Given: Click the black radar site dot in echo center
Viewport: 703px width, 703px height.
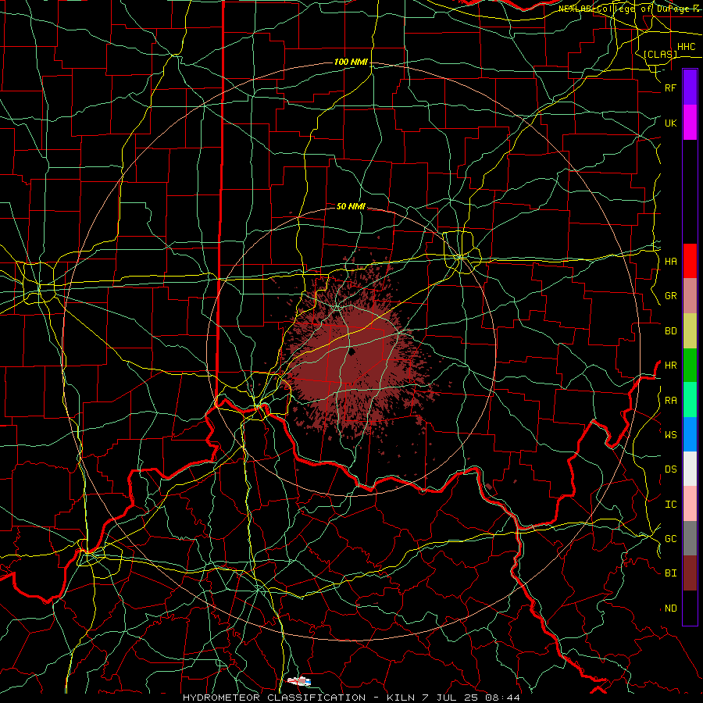Looking at the screenshot, I should [x=351, y=352].
